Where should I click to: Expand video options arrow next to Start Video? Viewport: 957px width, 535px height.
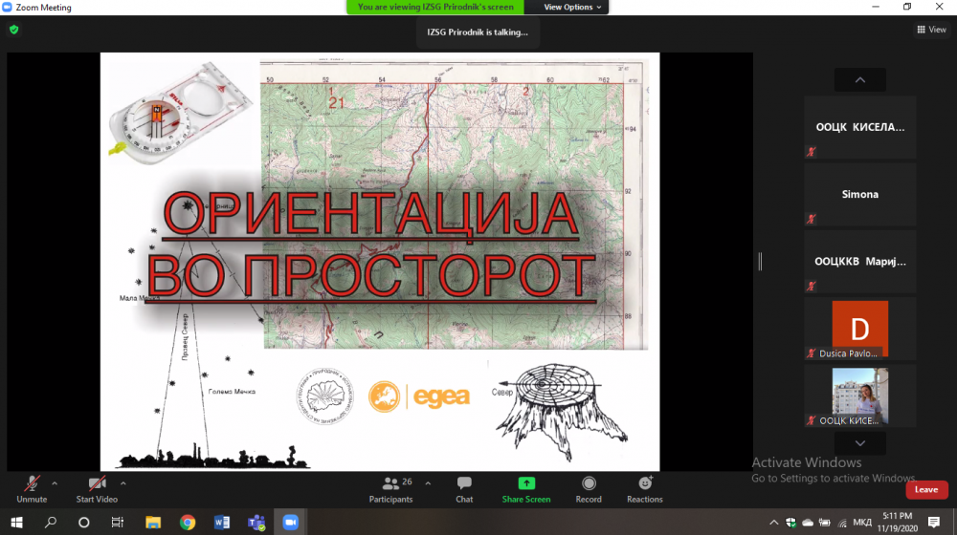click(123, 483)
